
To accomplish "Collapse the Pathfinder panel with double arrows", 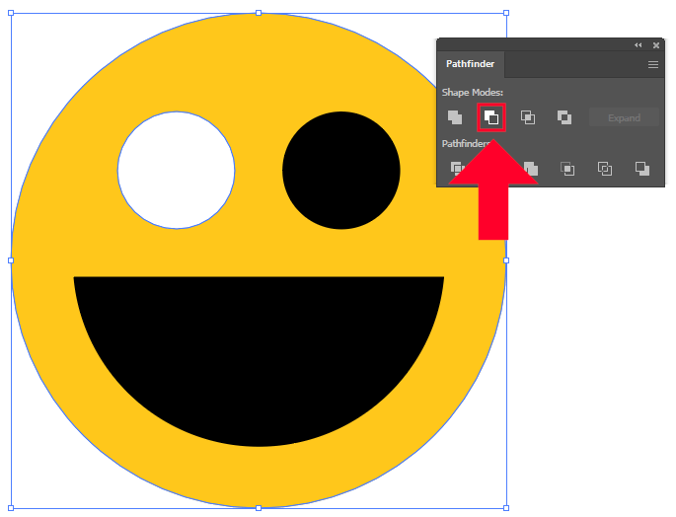I will pos(638,45).
